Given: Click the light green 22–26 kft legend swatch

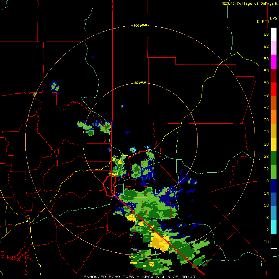Looking at the screenshot, I should coord(274,172).
